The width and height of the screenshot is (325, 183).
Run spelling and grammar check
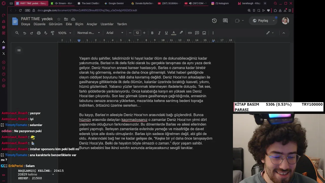pos(46,33)
